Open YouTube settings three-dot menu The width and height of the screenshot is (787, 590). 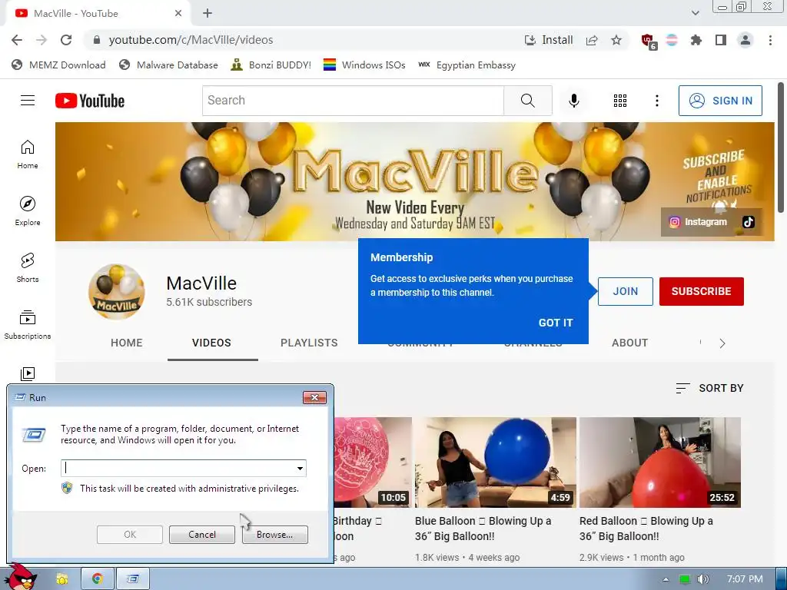click(656, 101)
